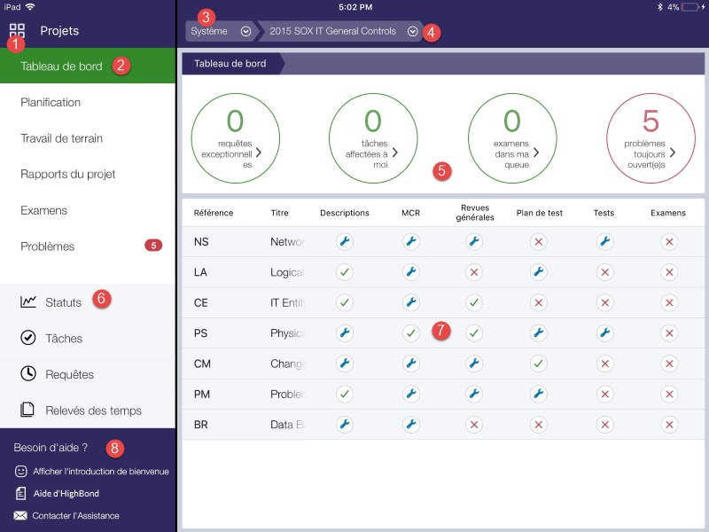Expand 2015 SOX IT General Controls dropdown

click(413, 31)
